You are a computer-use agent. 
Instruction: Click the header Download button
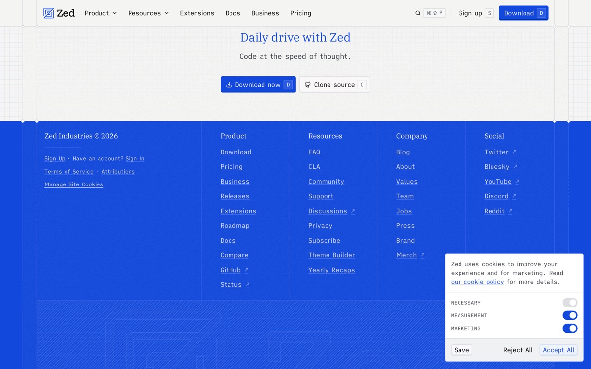click(x=524, y=13)
